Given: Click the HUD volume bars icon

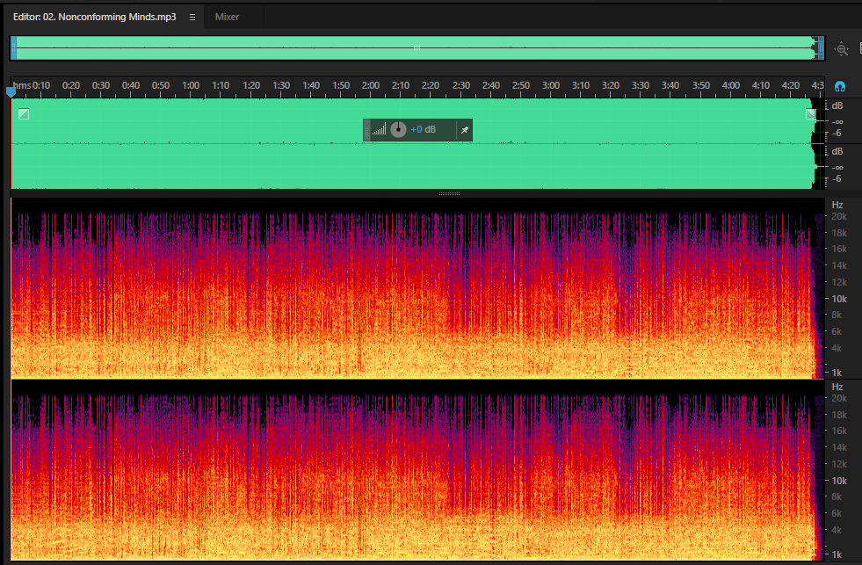Looking at the screenshot, I should click(x=379, y=130).
